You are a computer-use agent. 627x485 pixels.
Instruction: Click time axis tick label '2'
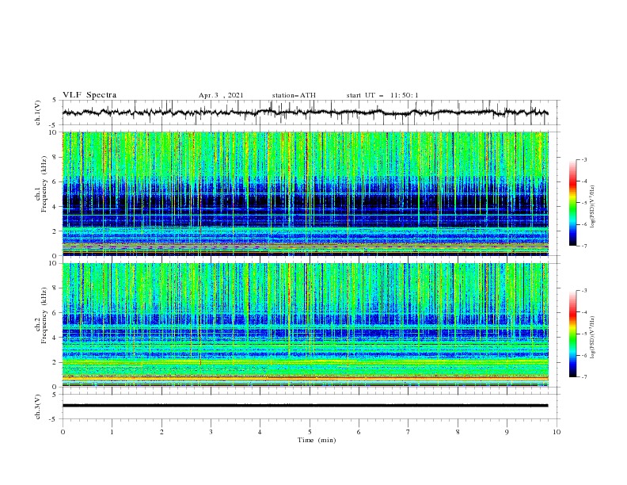coord(161,432)
